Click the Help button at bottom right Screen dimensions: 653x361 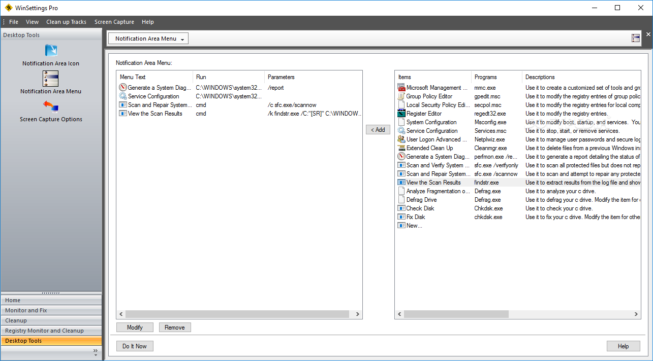pyautogui.click(x=624, y=346)
